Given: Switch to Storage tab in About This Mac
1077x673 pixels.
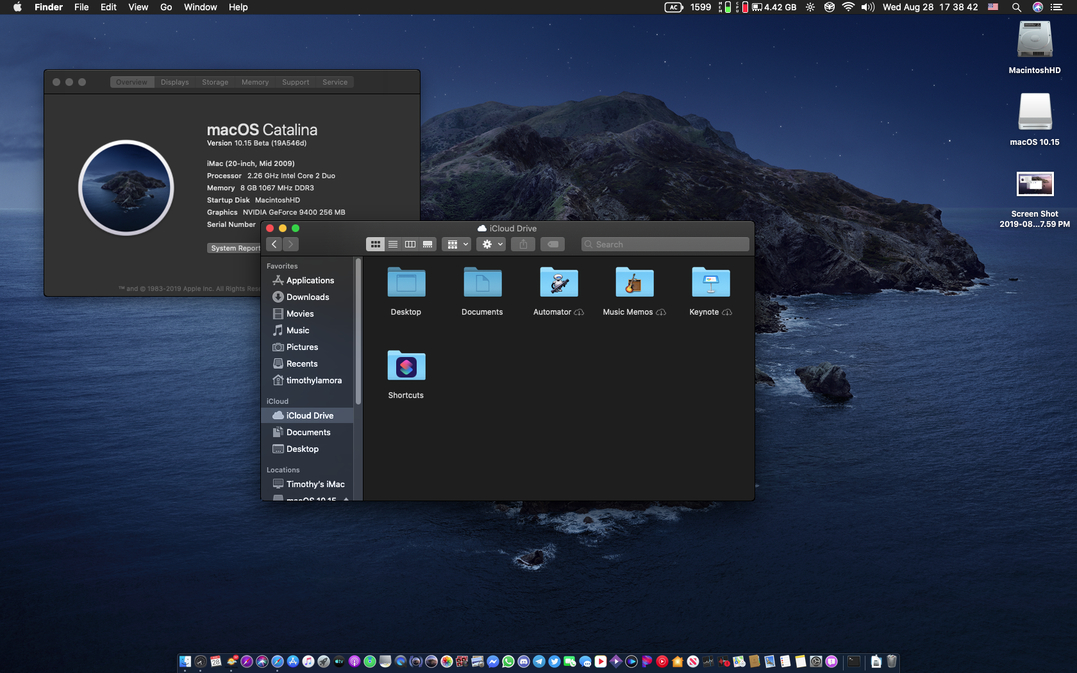Looking at the screenshot, I should [215, 82].
